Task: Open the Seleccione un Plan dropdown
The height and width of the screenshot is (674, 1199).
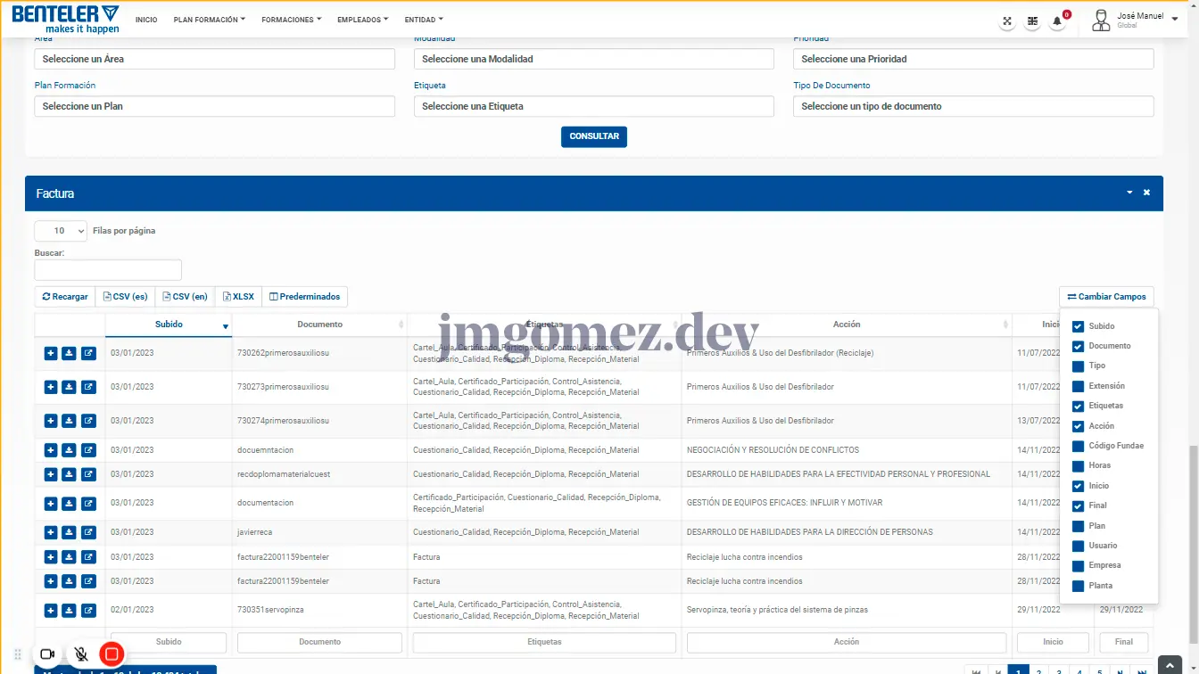Action: click(214, 106)
